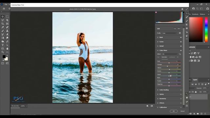Select the Eyedropper tool in left toolbar
This screenshot has height=118, width=210.
3,27
